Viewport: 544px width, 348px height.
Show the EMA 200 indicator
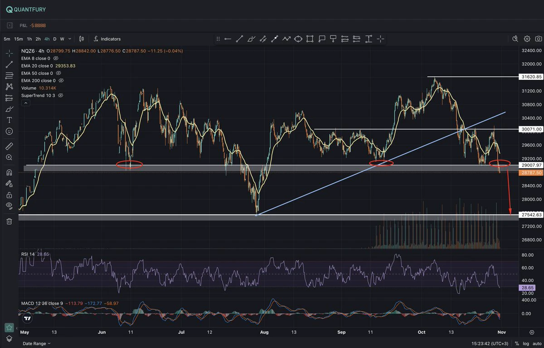(61, 81)
